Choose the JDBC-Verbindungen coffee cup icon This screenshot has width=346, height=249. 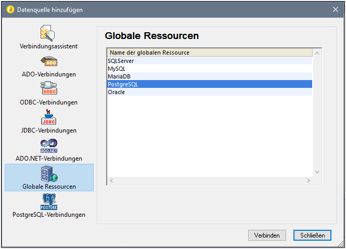click(x=49, y=117)
